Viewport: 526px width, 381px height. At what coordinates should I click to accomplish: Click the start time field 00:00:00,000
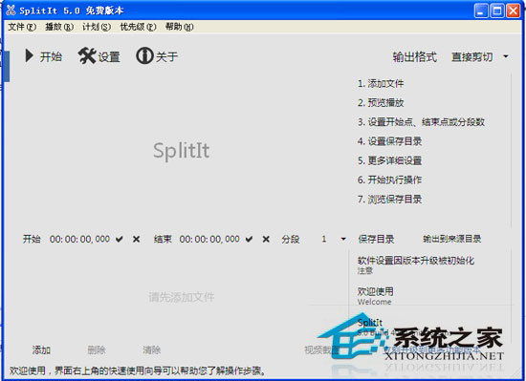point(79,239)
